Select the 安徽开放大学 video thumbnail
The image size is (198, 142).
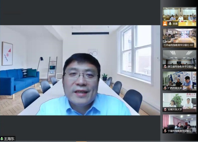pos(179,100)
